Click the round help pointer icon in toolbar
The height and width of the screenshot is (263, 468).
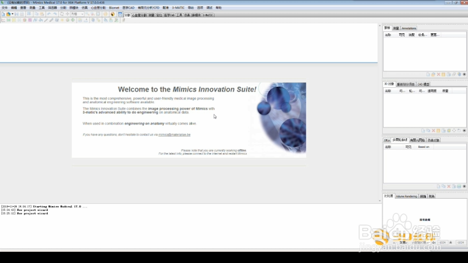click(113, 14)
